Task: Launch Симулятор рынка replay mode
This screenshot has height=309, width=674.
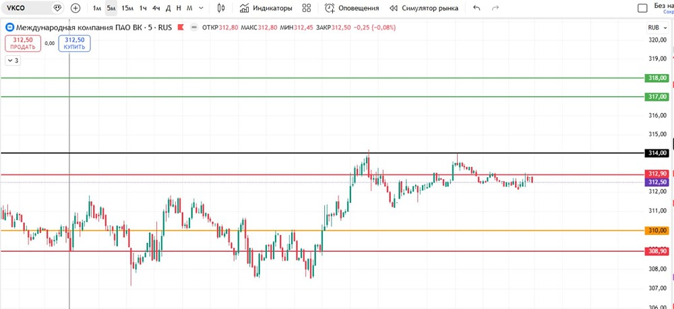Action: pyautogui.click(x=424, y=8)
